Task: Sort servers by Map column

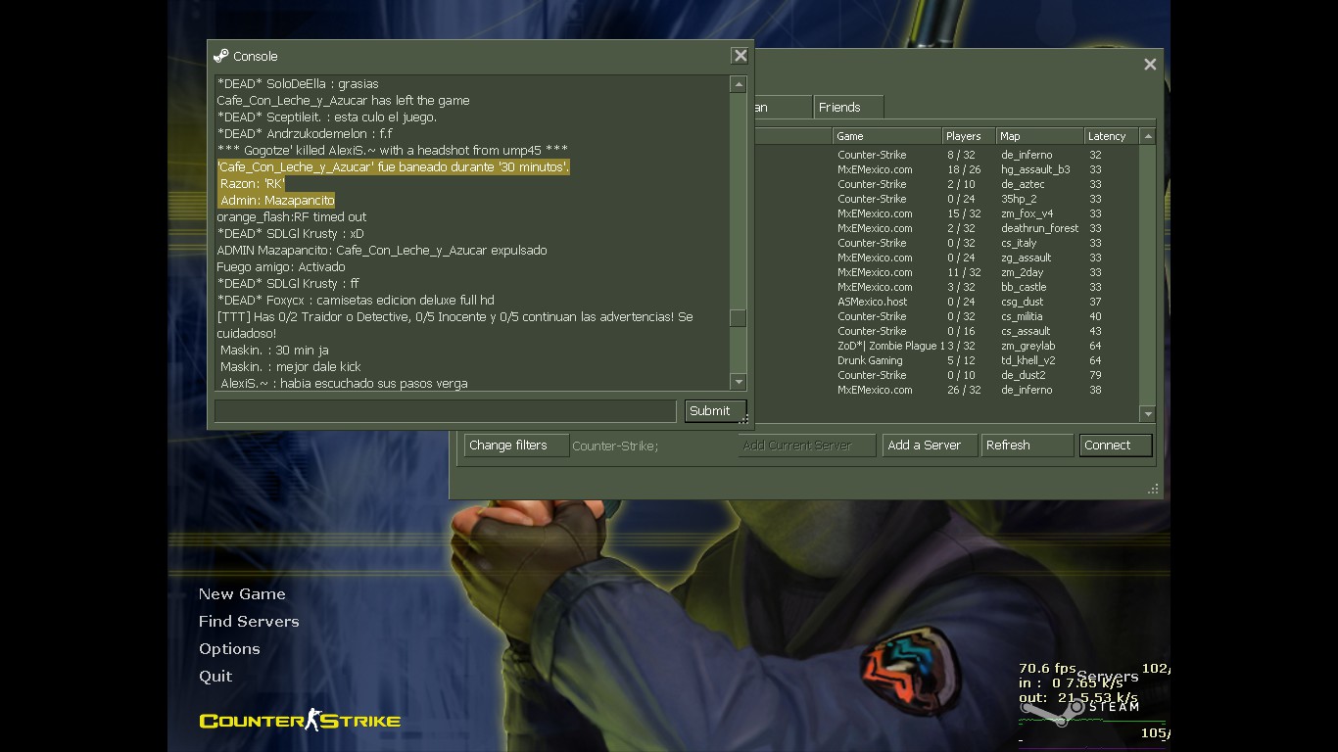Action: pos(1039,136)
